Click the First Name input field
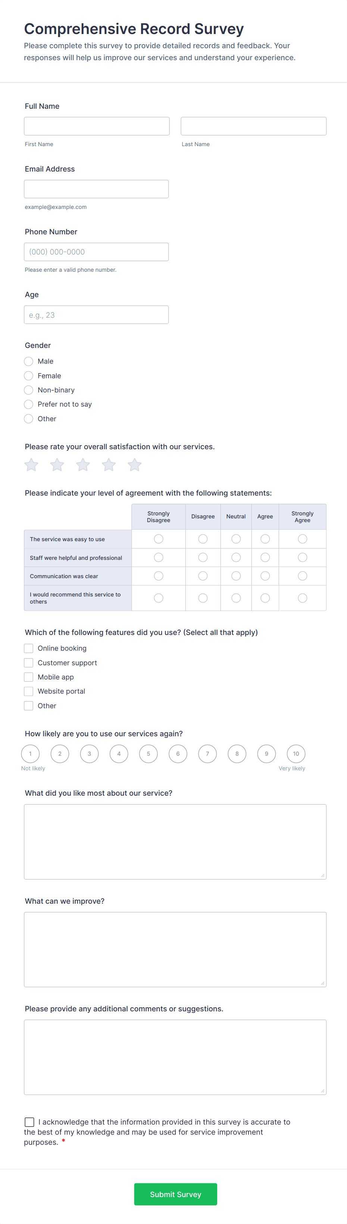Screen dimensions: 347x1224 [x=96, y=126]
